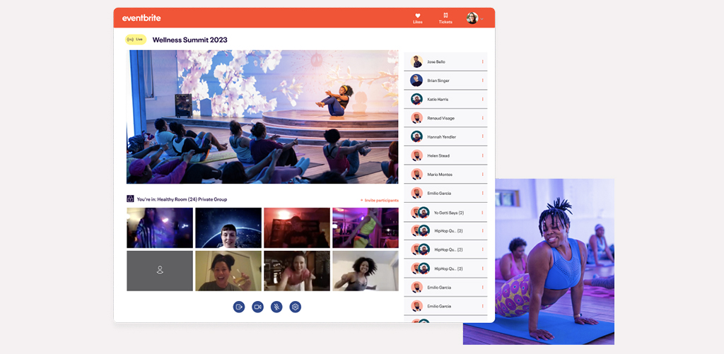This screenshot has height=354, width=724.
Task: Expand the profile avatar dropdown arrow
Action: coord(482,18)
